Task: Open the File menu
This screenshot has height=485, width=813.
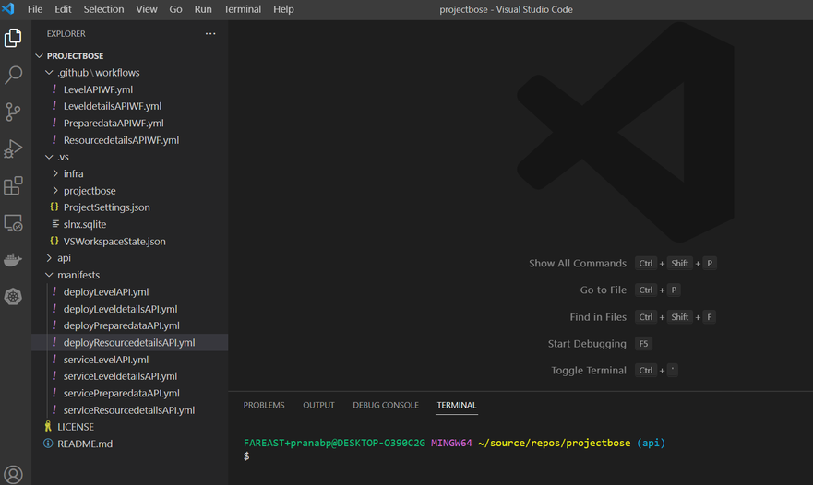Action: [x=35, y=9]
